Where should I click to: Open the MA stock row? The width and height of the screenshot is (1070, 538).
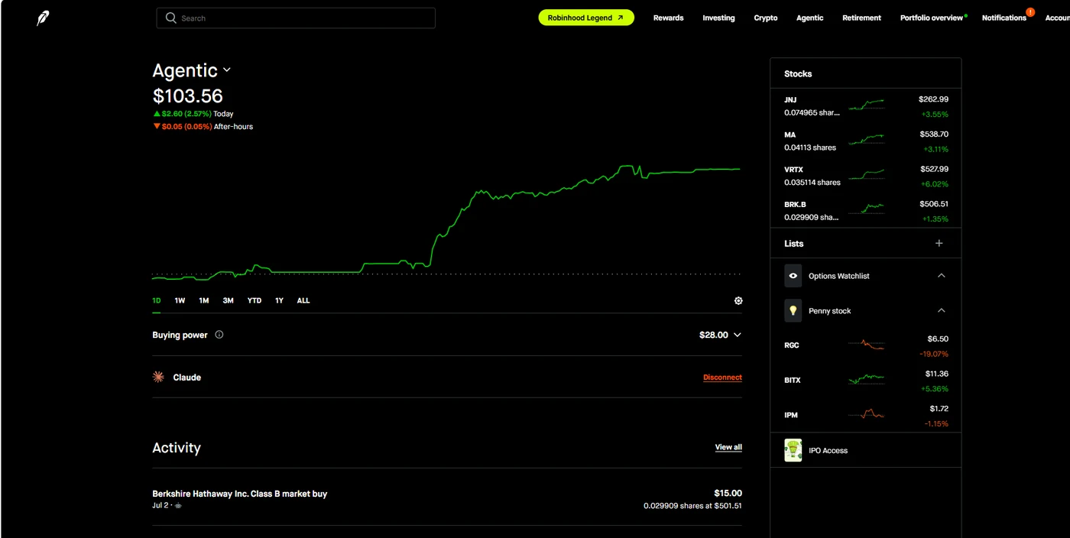click(866, 141)
